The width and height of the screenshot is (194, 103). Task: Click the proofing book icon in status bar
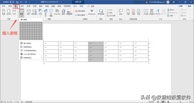22,102
